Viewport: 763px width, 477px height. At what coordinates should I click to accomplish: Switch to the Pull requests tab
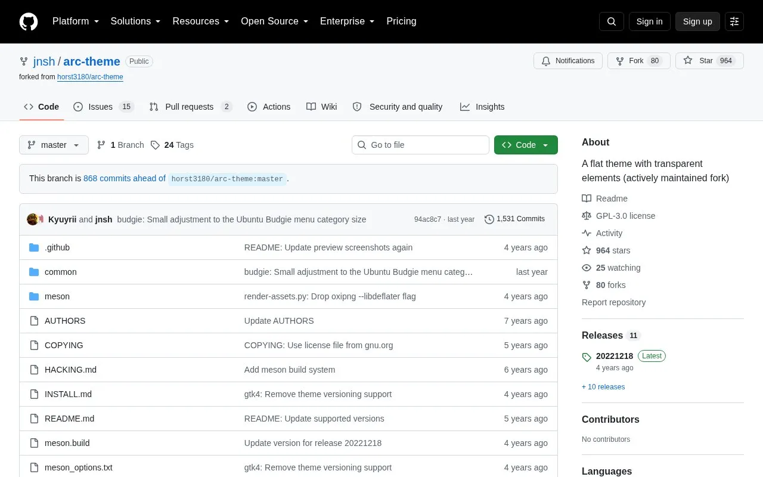[x=190, y=107]
